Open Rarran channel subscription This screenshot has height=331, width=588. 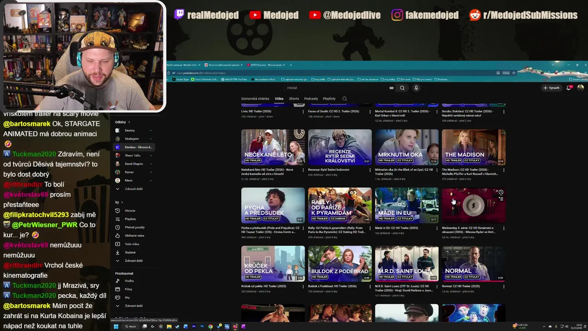[133, 172]
